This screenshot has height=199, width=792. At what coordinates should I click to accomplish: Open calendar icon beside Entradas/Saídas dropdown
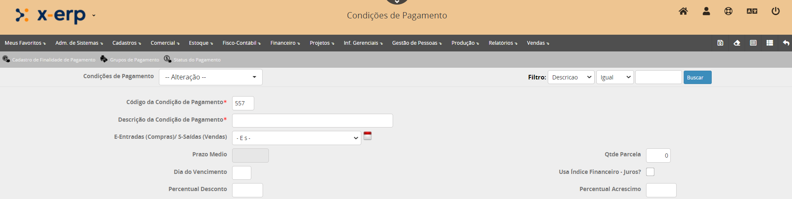[x=368, y=136]
